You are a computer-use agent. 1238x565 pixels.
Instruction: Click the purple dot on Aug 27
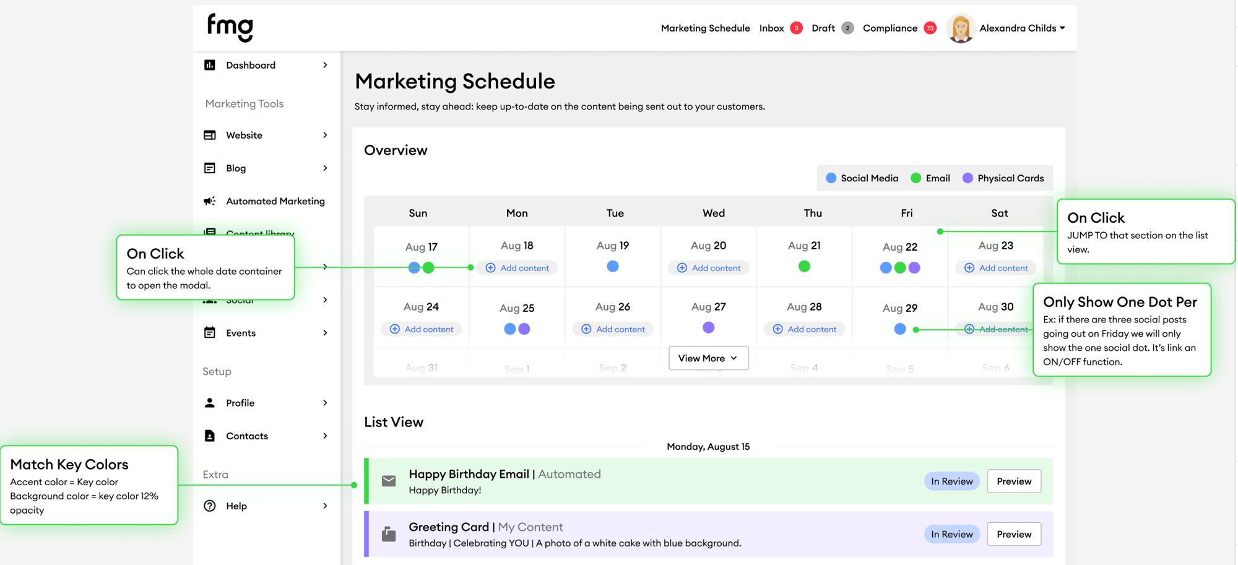[708, 327]
